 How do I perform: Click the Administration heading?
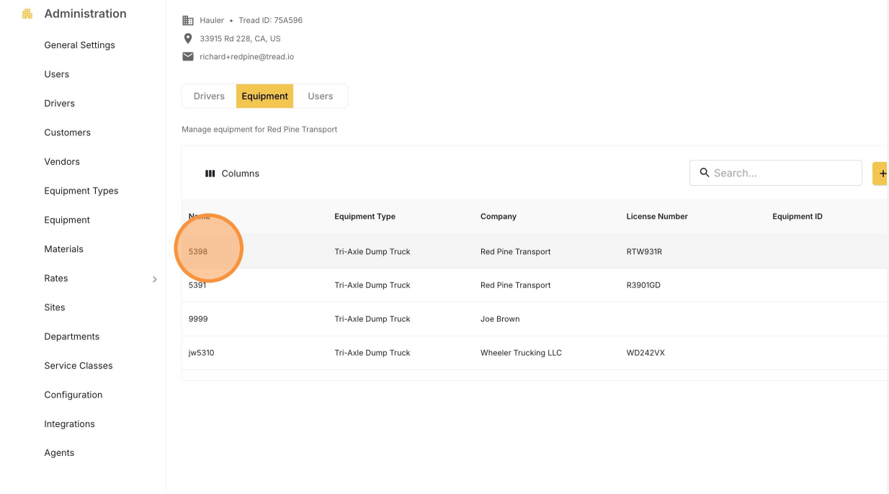[x=85, y=14]
